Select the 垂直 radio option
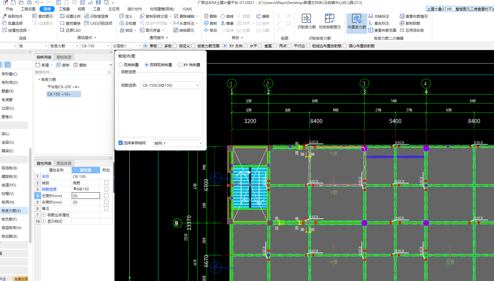This screenshot has height=281, width=494. (x=265, y=46)
